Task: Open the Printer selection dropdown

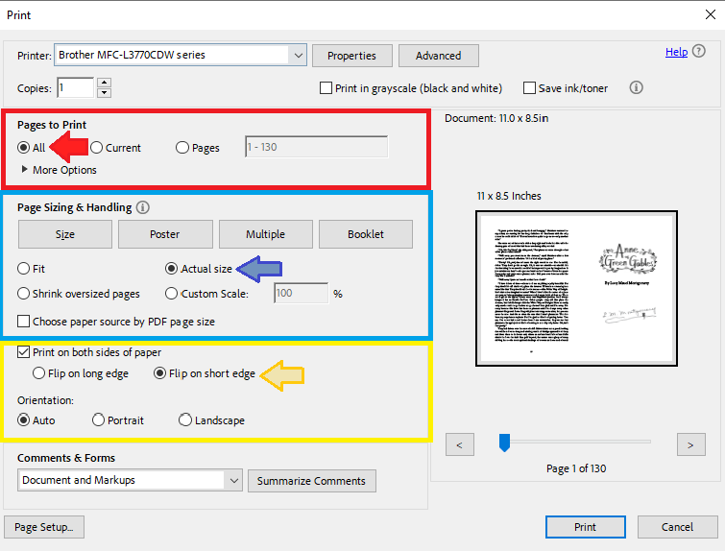Action: click(298, 56)
